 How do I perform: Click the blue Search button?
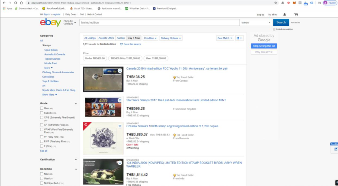(281, 22)
